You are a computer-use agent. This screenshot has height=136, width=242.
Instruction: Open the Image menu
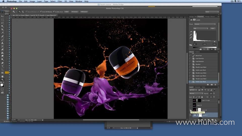32,2
